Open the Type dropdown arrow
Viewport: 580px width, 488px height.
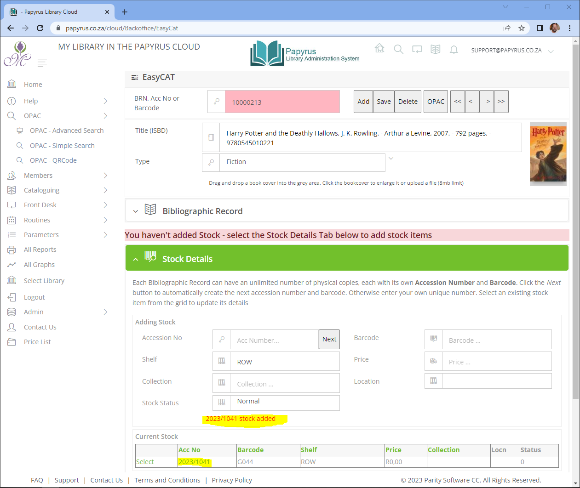[x=391, y=159]
